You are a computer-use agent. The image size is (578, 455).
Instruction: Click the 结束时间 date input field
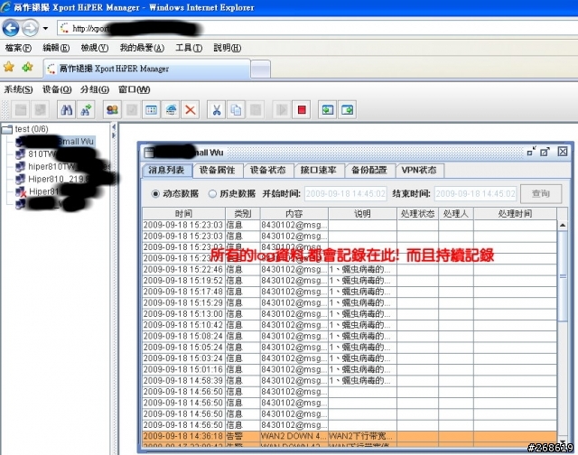pyautogui.click(x=476, y=194)
